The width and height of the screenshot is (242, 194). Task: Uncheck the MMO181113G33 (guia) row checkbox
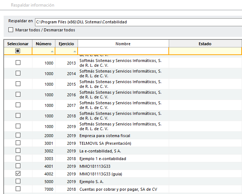point(18,174)
